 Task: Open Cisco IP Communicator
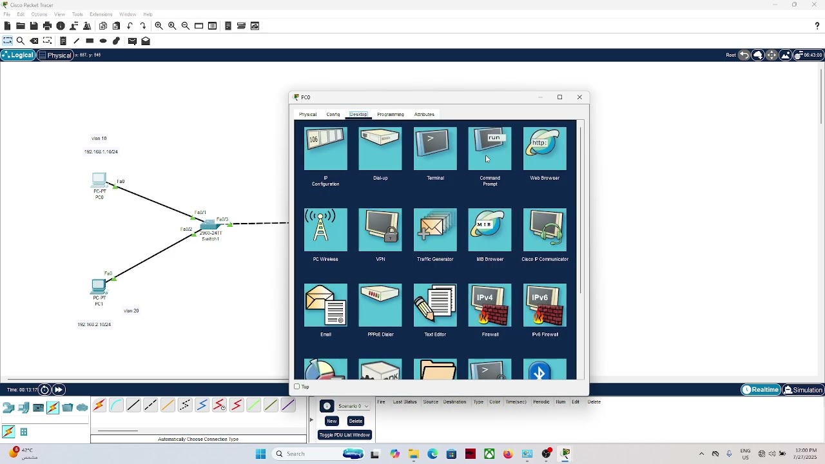coord(545,230)
